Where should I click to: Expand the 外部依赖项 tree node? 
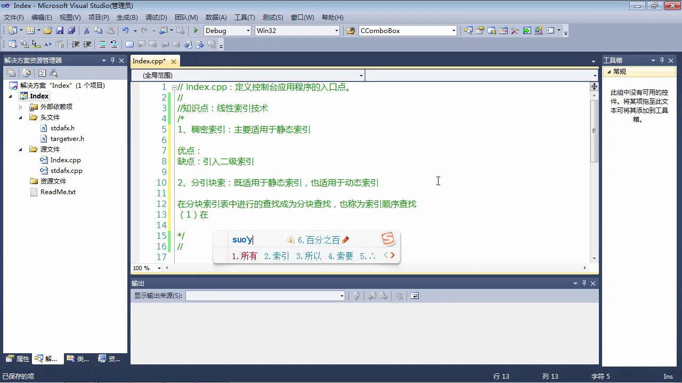(21, 107)
